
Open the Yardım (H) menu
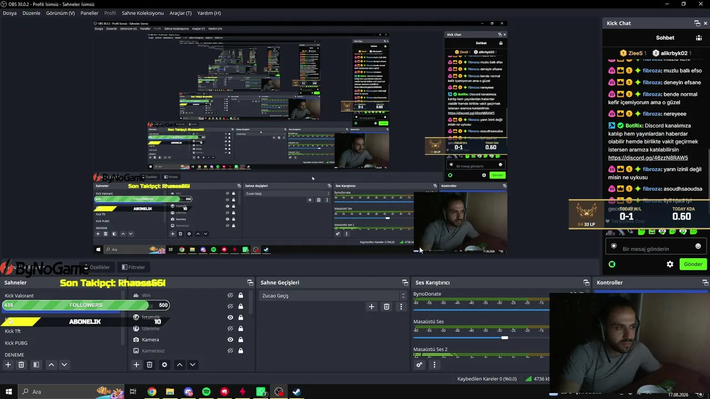(x=209, y=13)
